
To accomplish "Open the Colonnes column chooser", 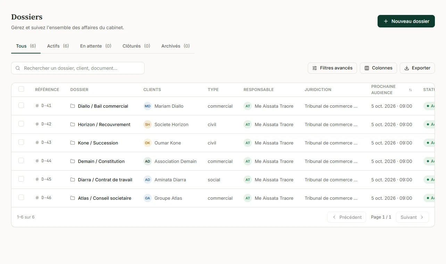I will point(378,68).
